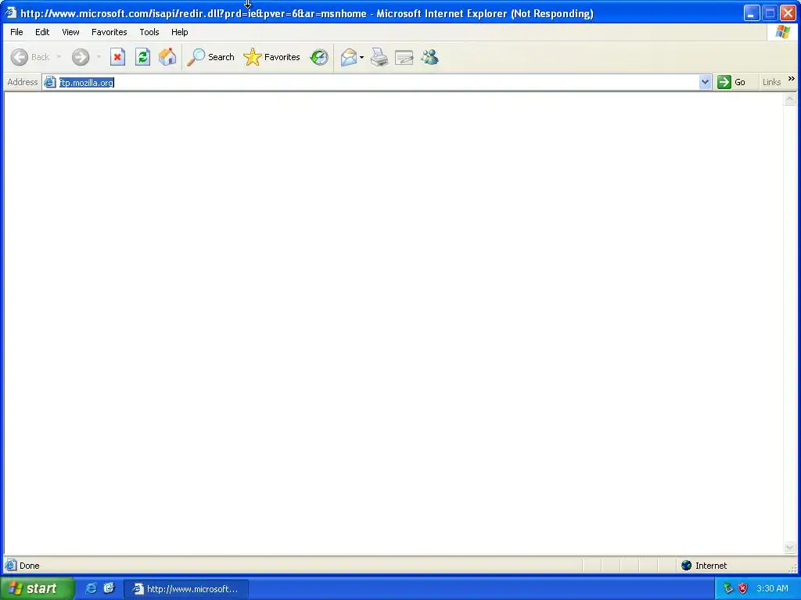The width and height of the screenshot is (801, 600).
Task: Close the not responding Internet Explorer window
Action: pos(788,12)
